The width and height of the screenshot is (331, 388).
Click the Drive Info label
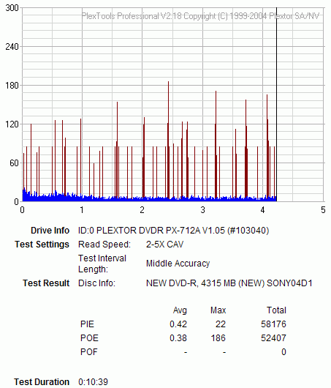tap(50, 231)
